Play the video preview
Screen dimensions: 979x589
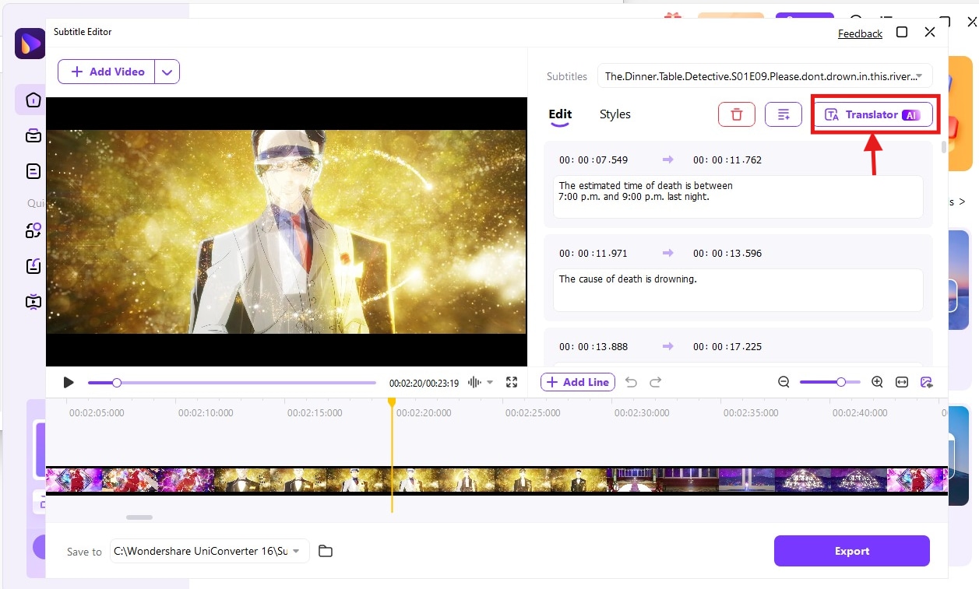(69, 382)
